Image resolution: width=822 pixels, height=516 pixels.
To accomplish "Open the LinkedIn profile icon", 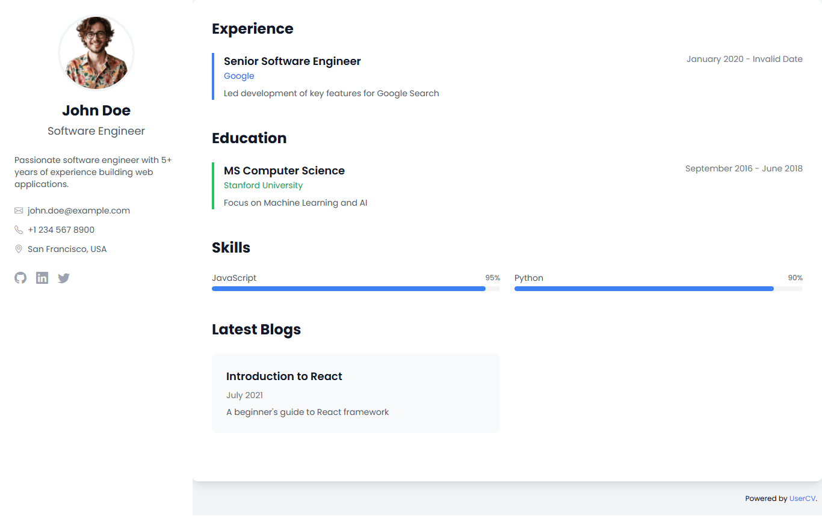I will (42, 278).
